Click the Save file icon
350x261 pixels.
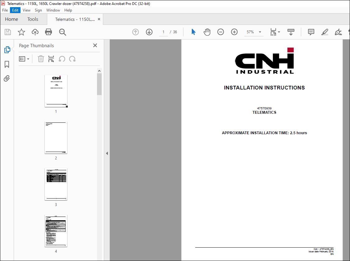click(x=8, y=32)
